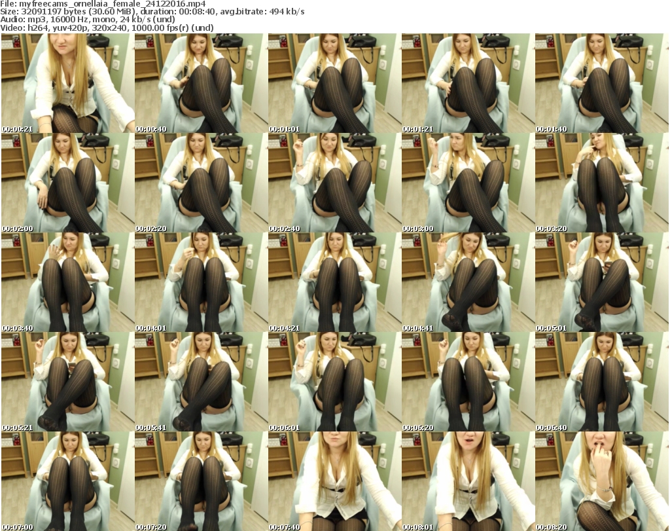The width and height of the screenshot is (670, 531).
Task: Click the thumbnail at 00:07:00
Action: (68, 481)
